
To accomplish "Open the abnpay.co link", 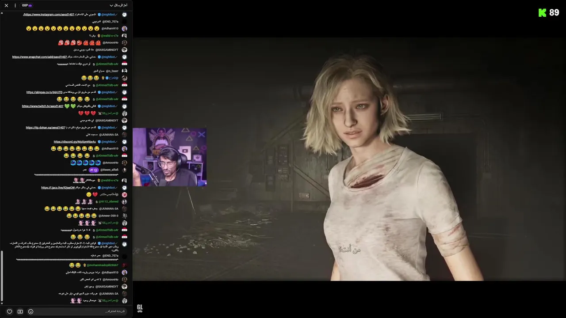I will (44, 92).
